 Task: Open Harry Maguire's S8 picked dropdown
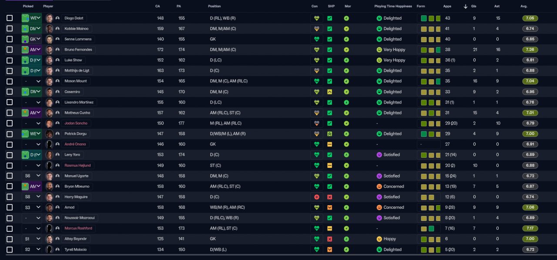point(32,197)
